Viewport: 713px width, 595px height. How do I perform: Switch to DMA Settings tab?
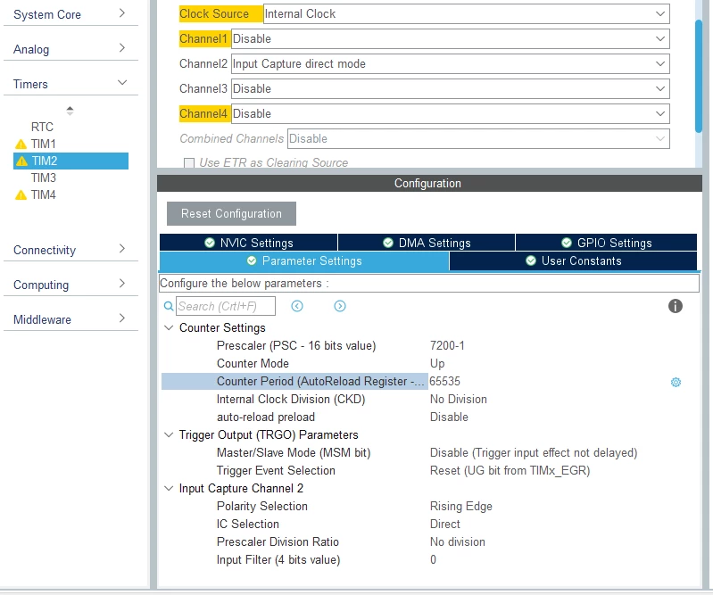pyautogui.click(x=427, y=243)
